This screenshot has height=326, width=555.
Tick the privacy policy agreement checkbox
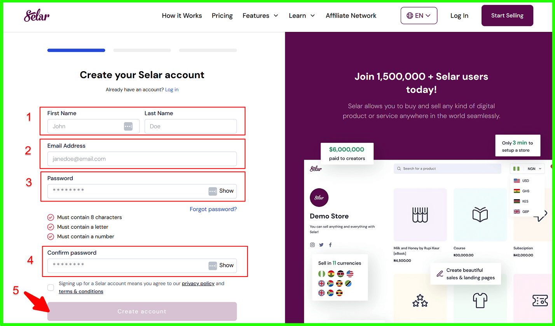click(51, 287)
